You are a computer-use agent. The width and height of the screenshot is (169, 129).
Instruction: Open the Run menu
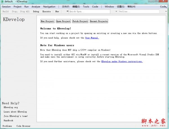click(x=26, y=7)
